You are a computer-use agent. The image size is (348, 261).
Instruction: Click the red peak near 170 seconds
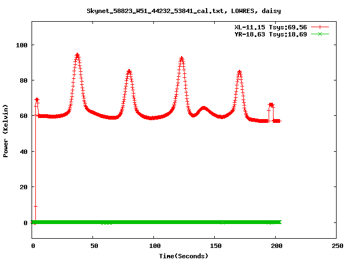coord(239,72)
